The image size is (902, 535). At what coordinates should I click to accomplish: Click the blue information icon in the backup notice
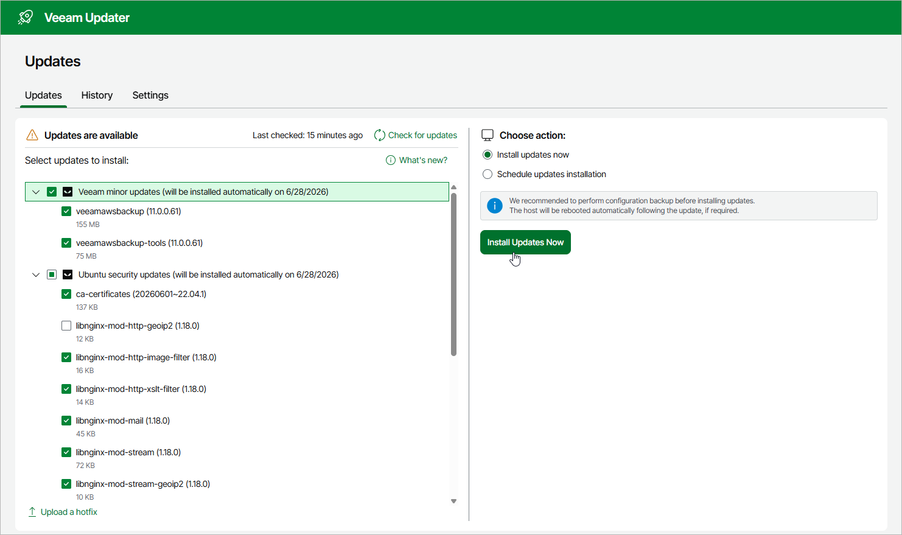click(x=495, y=206)
